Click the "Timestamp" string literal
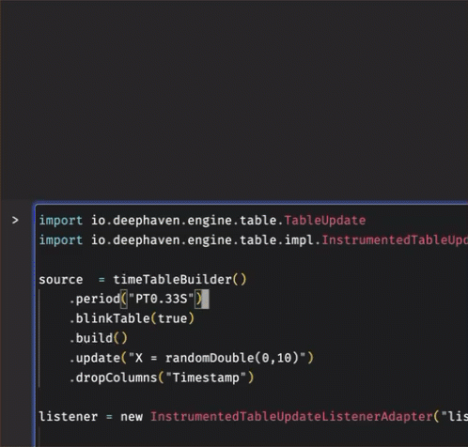The width and height of the screenshot is (468, 447). [x=206, y=378]
